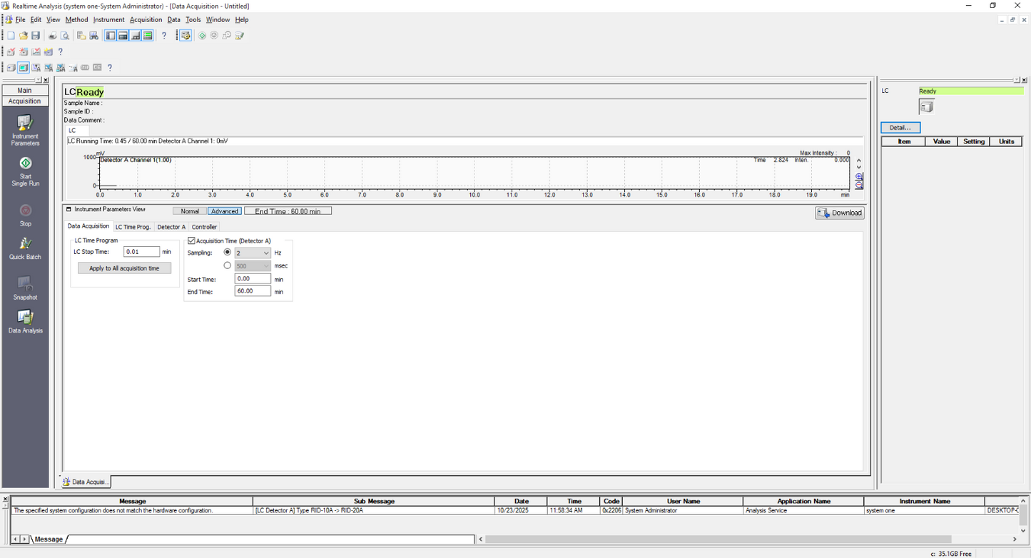The width and height of the screenshot is (1031, 558).
Task: Open the File menu
Action: tap(20, 20)
